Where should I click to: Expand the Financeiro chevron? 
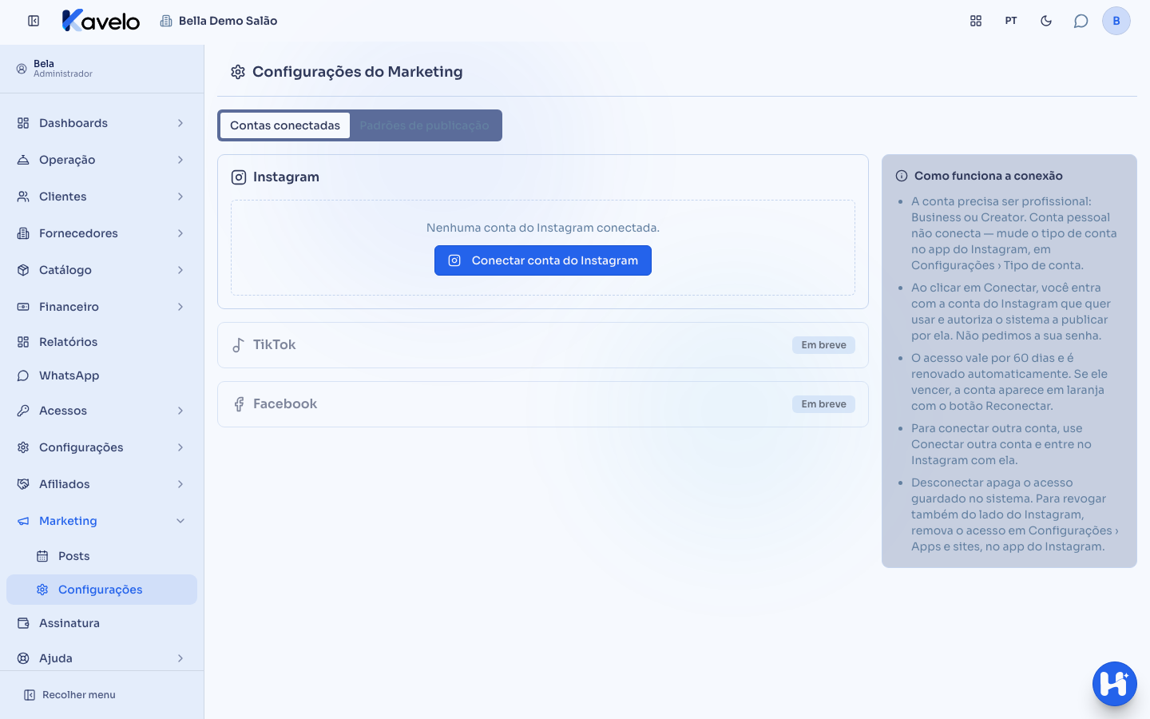coord(180,307)
